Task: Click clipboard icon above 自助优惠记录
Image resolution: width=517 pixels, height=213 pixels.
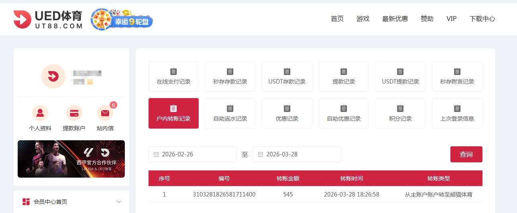Action: tap(344, 108)
